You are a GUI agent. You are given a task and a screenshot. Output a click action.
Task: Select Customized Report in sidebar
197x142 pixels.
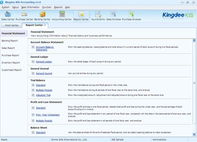12,70
